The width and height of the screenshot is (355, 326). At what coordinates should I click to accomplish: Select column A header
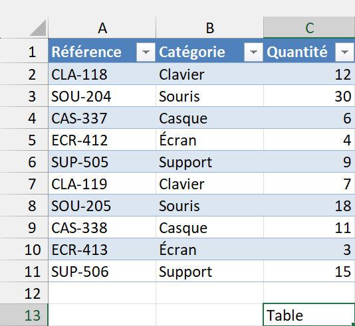(102, 28)
